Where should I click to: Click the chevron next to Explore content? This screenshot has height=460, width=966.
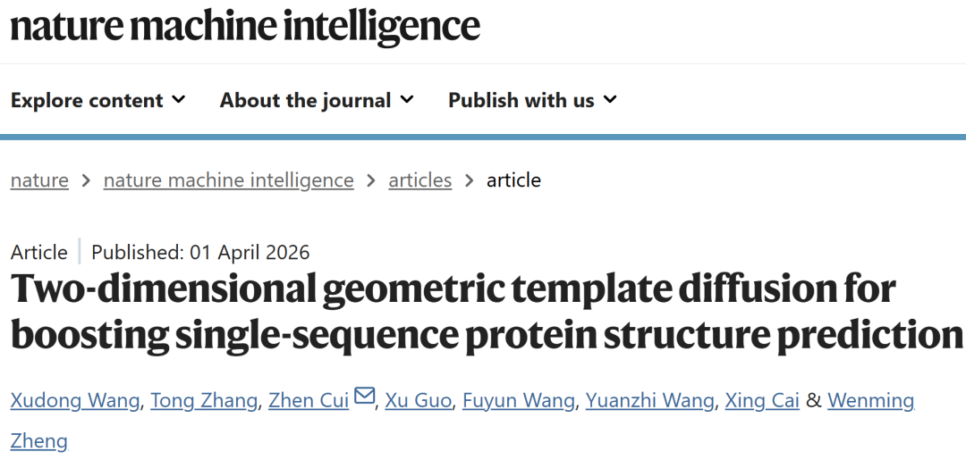tap(178, 99)
